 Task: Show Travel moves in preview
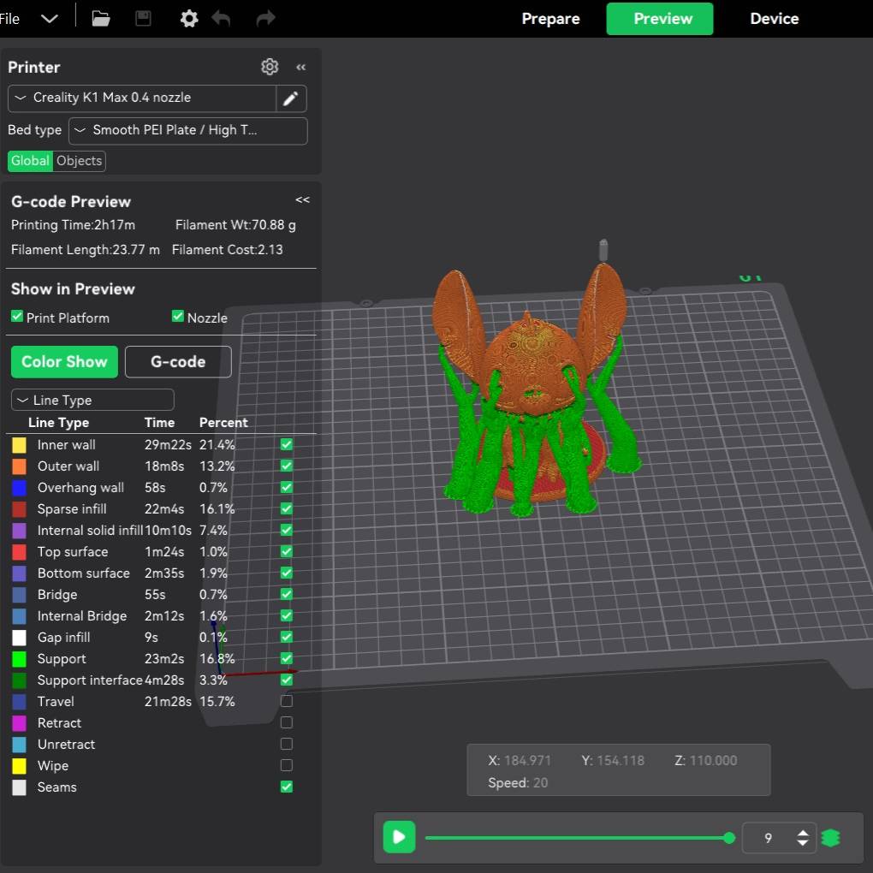(287, 702)
